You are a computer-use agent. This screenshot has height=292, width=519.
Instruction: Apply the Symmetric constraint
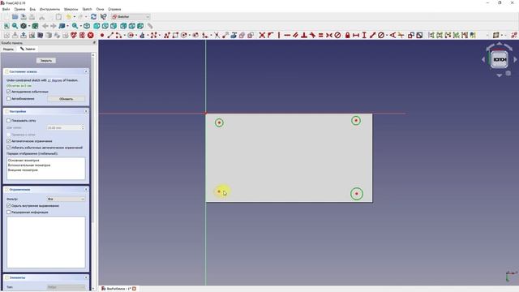pos(328,35)
